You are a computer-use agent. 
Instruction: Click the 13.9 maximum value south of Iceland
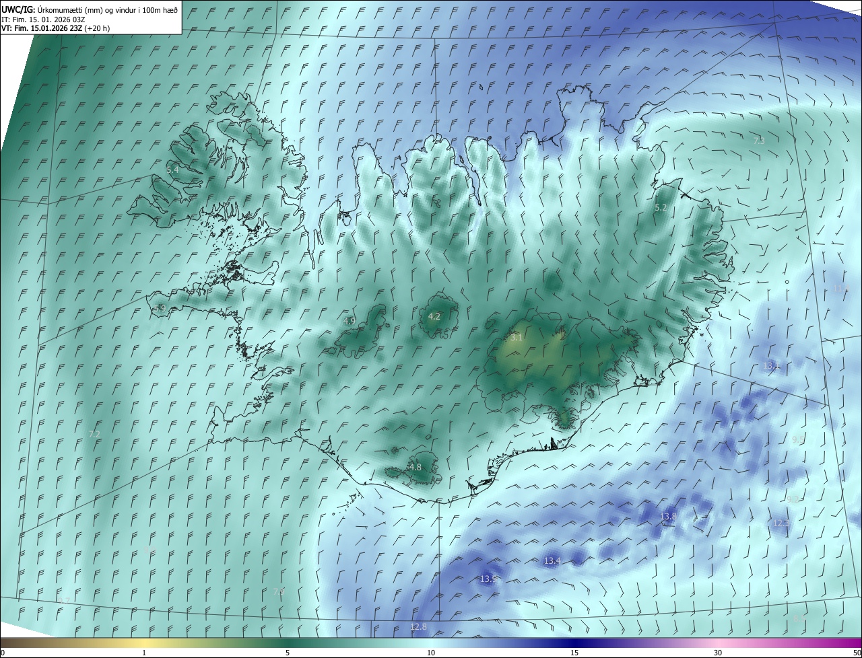pos(489,579)
